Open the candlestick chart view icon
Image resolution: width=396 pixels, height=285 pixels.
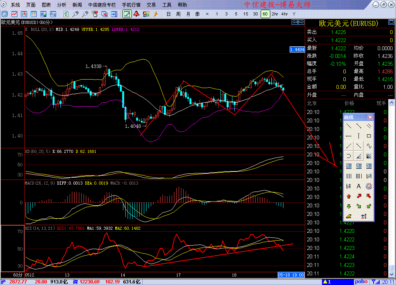(x=24, y=14)
